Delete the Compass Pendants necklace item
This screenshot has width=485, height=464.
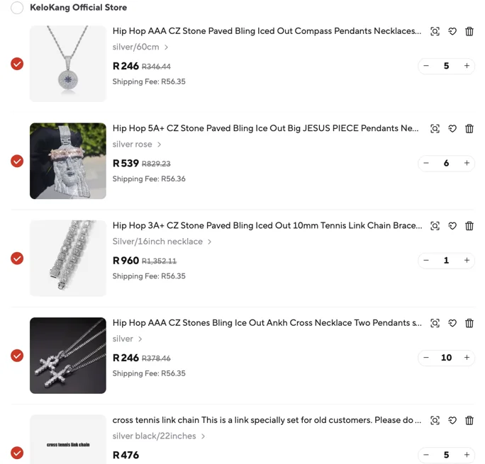[x=469, y=31]
